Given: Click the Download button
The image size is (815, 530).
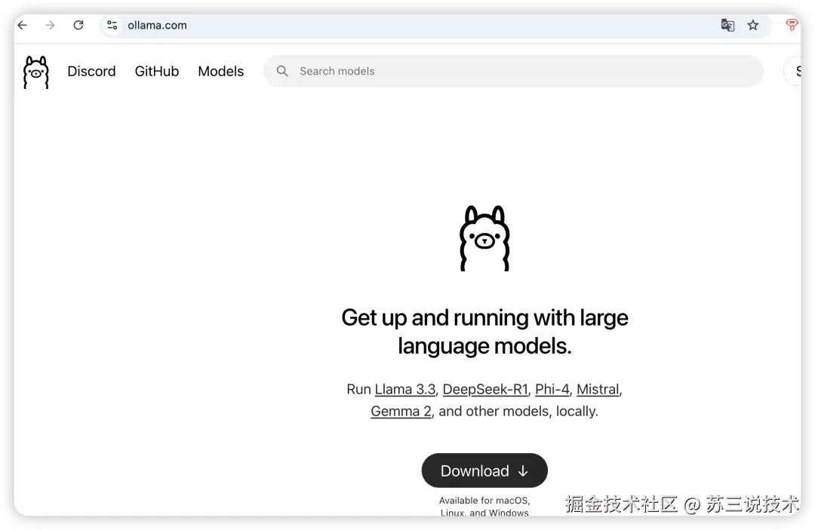Looking at the screenshot, I should coord(484,470).
